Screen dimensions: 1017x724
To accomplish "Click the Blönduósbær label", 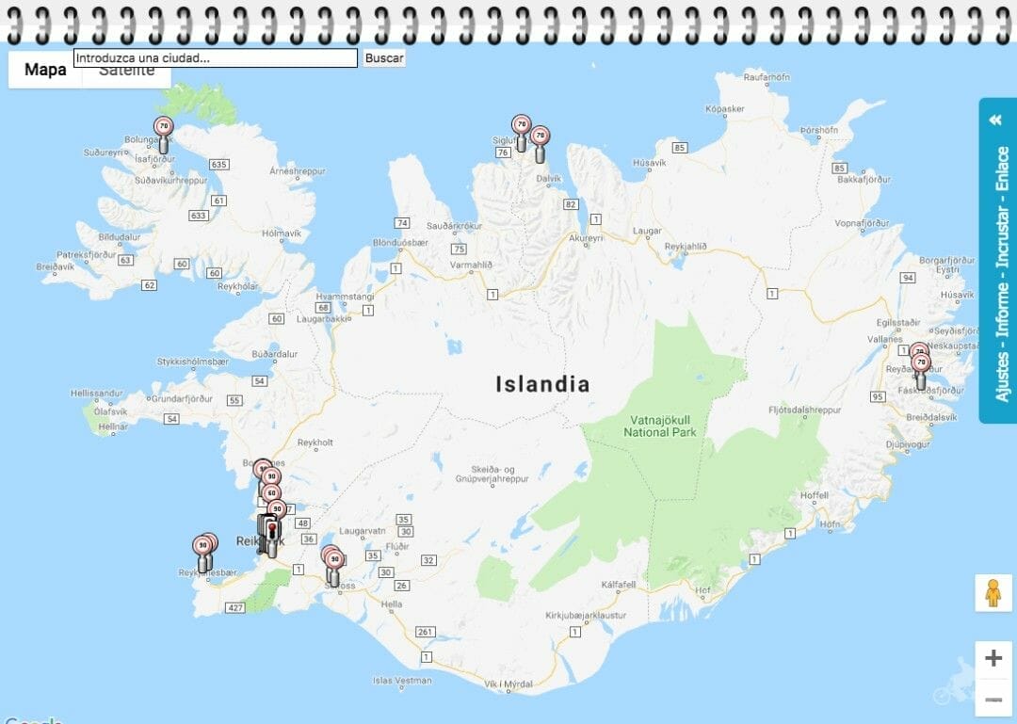I will pos(400,243).
